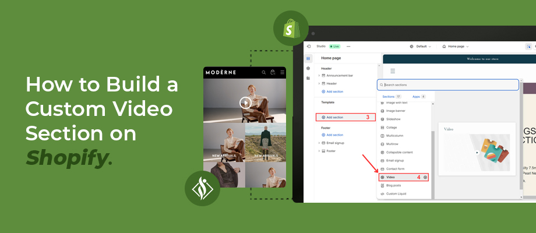Expand the Announcement bar chevron
536x233 pixels.
point(319,76)
